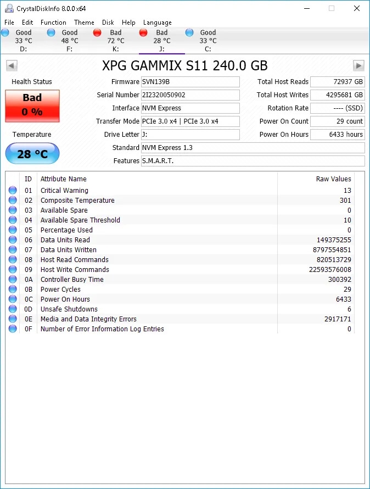Click status orb for Controller Busy Time
Image resolution: width=370 pixels, height=489 pixels.
coord(13,279)
